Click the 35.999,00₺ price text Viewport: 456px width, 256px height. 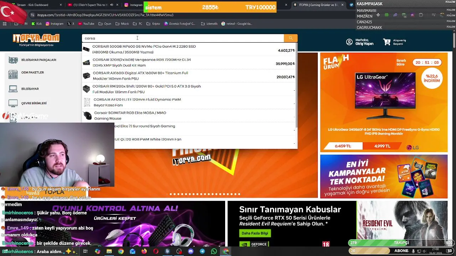coord(285,64)
